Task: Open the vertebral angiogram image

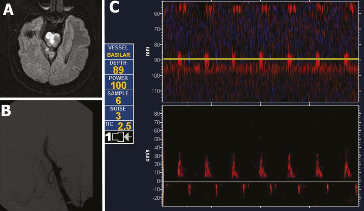Action: pyautogui.click(x=51, y=156)
